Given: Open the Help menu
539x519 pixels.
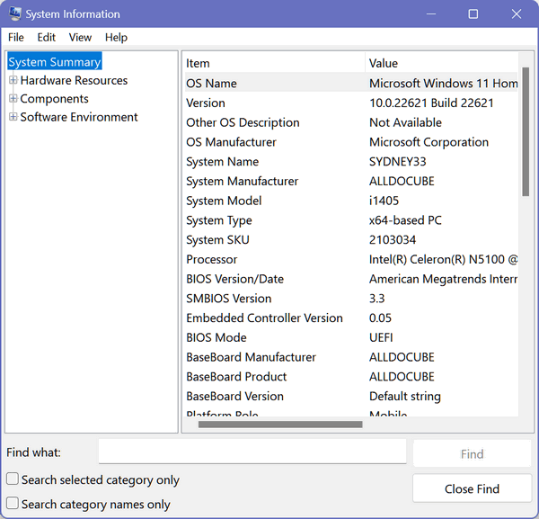Looking at the screenshot, I should (x=116, y=37).
